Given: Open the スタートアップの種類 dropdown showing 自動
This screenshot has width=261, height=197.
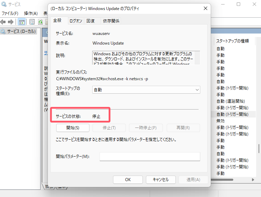Looking at the screenshot, I should (146, 90).
